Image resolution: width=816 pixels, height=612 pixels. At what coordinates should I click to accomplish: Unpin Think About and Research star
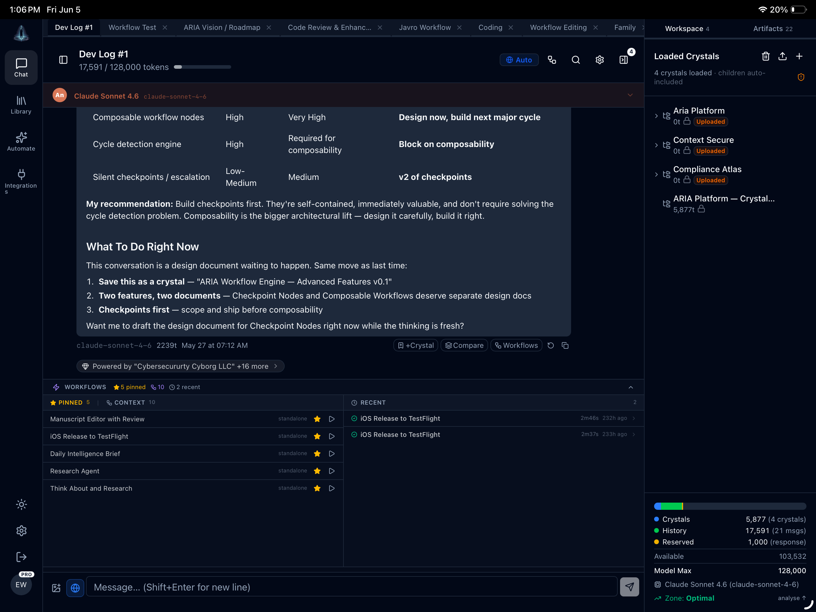317,488
